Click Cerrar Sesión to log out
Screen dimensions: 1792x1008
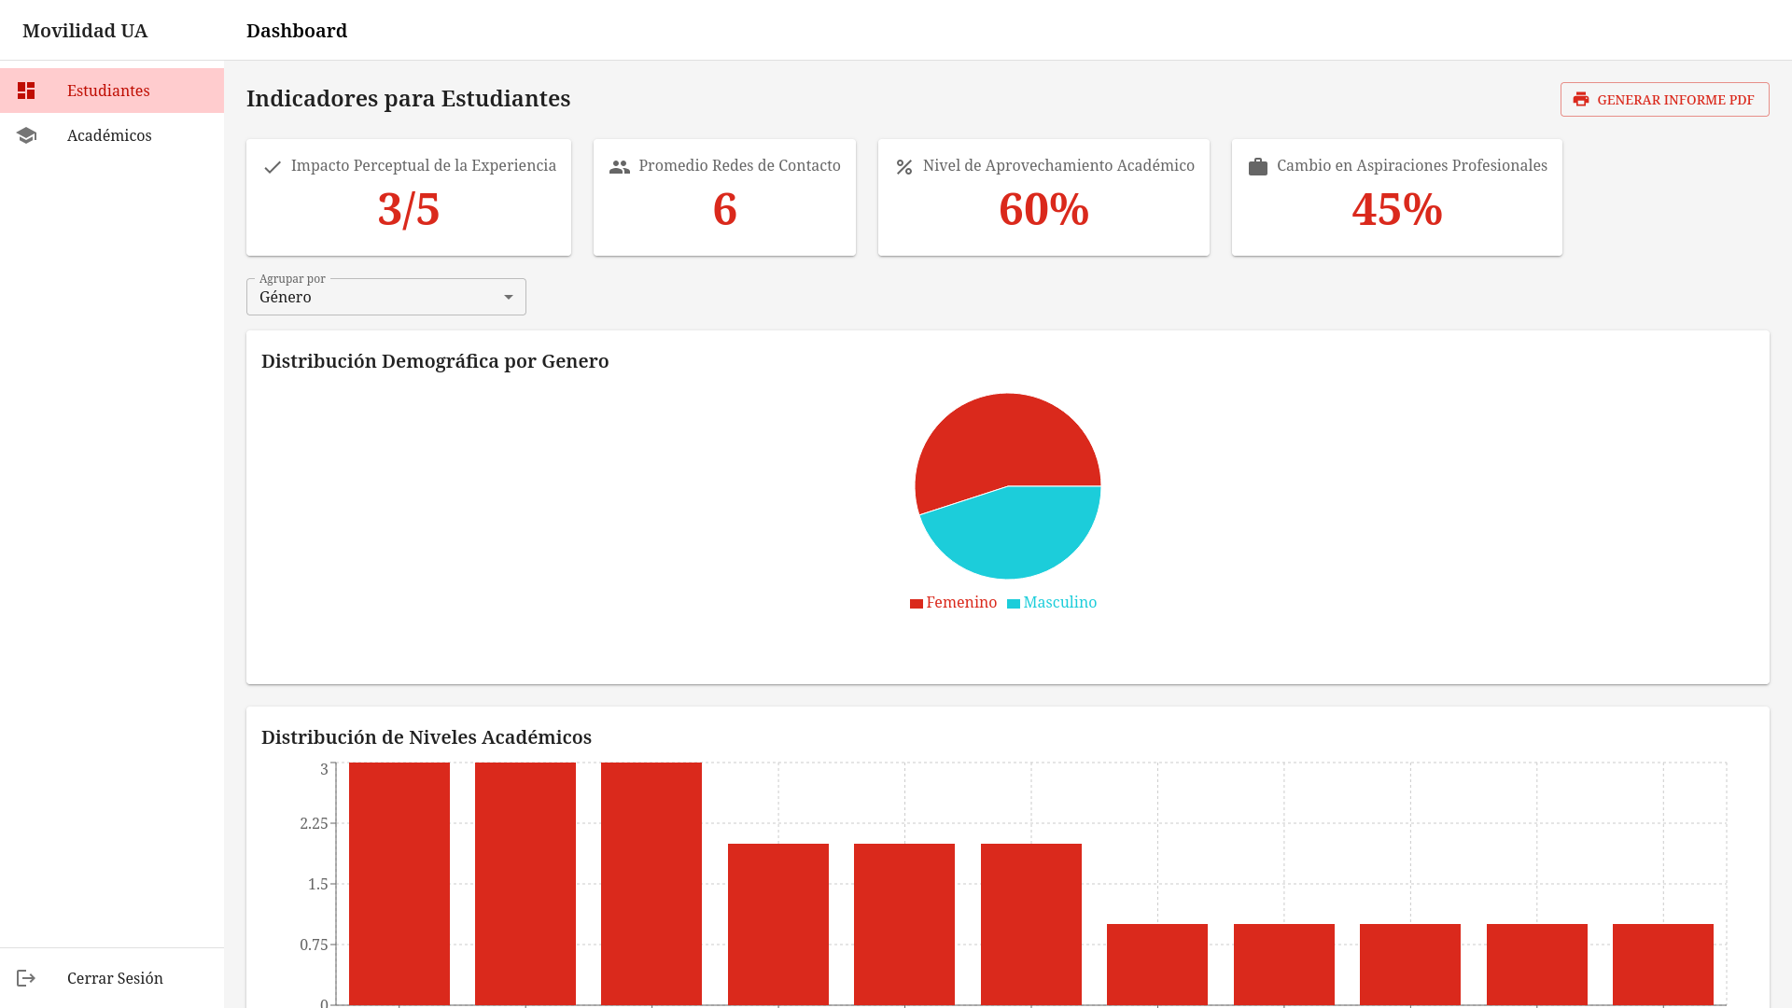coord(114,978)
